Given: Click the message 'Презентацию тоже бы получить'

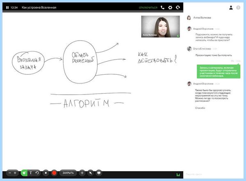Looking at the screenshot, I should (x=214, y=55).
